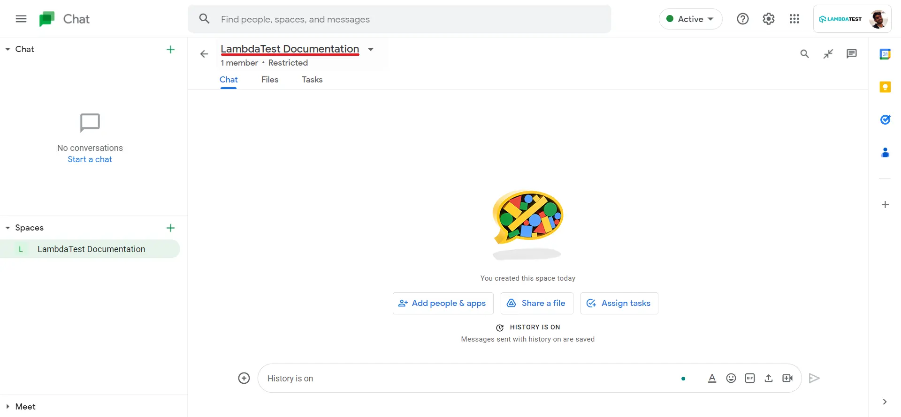Image resolution: width=901 pixels, height=417 pixels.
Task: Open the Active status dropdown
Action: pyautogui.click(x=690, y=19)
